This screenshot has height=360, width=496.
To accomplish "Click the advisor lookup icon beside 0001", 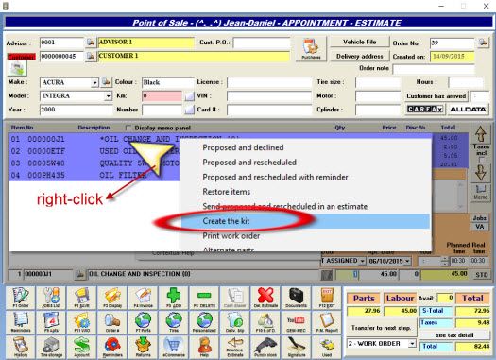I will (x=91, y=43).
